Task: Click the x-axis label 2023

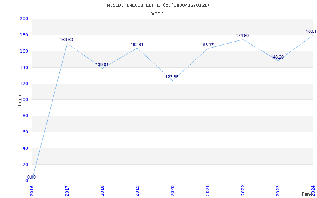Action: (278, 191)
